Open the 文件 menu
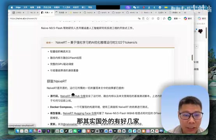This screenshot has height=140, width=216. point(25,7)
